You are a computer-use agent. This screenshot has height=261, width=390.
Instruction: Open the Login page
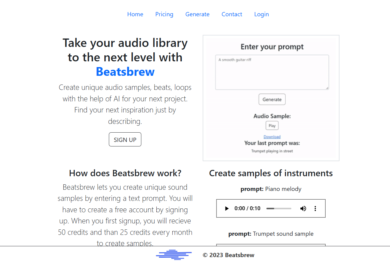pyautogui.click(x=261, y=14)
